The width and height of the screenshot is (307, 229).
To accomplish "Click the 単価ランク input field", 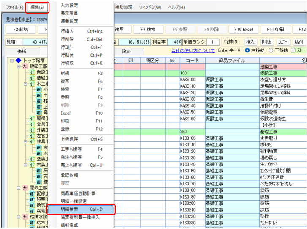I will pyautogui.click(x=212, y=42).
